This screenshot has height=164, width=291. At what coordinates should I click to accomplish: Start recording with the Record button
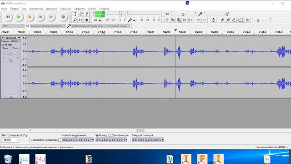(x=63, y=17)
